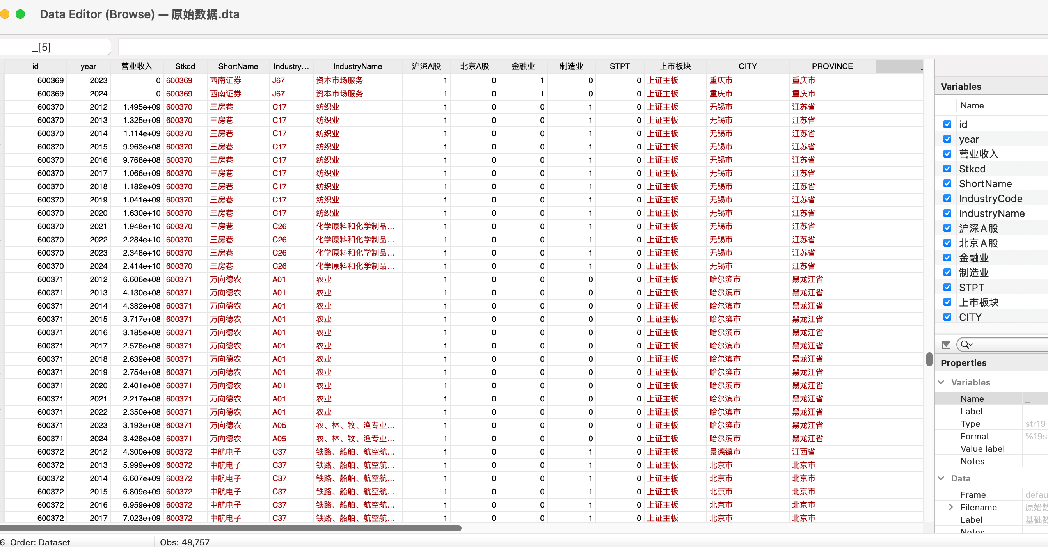Click the yellow minimize window button
The image size is (1048, 547).
pos(5,14)
